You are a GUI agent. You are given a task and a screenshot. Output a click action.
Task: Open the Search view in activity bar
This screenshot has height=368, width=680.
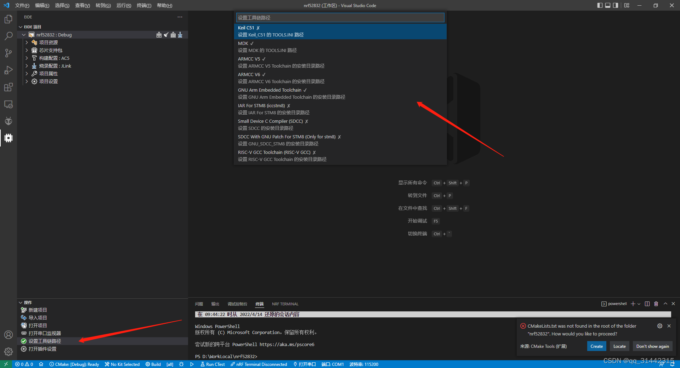coord(8,36)
